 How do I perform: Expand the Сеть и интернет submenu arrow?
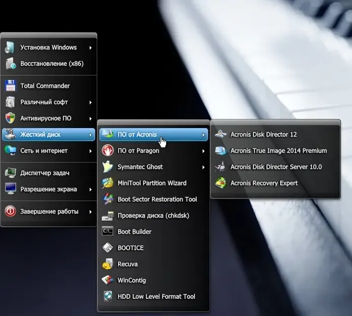[x=91, y=151]
